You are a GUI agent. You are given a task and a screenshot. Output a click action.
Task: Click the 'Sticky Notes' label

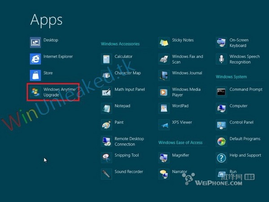(x=183, y=40)
